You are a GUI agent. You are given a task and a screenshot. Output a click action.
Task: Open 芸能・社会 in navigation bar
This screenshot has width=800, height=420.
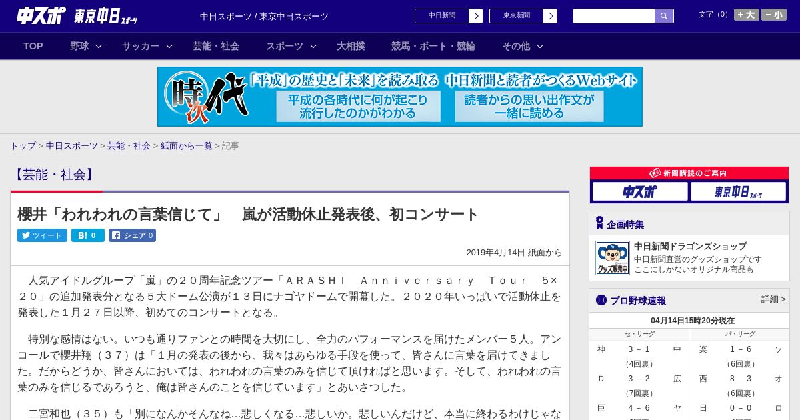pyautogui.click(x=216, y=46)
